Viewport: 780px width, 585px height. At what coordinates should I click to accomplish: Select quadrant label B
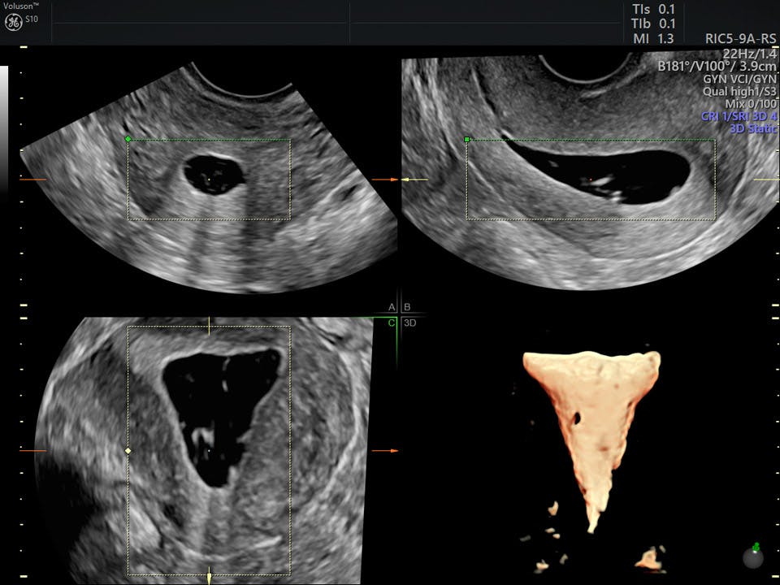tap(407, 307)
